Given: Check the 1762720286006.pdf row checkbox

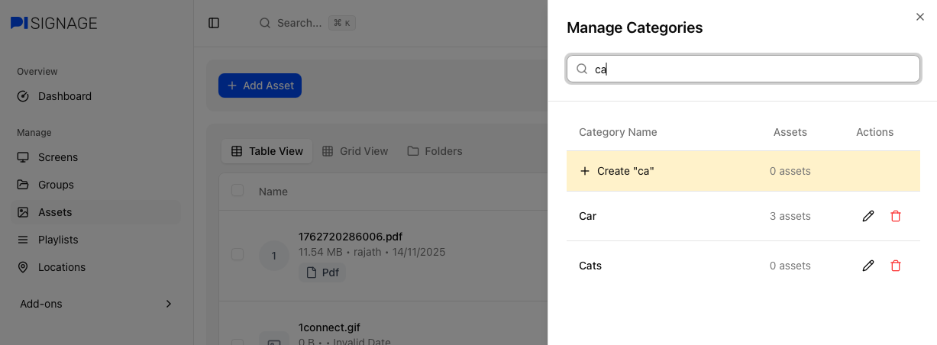Looking at the screenshot, I should tap(237, 254).
